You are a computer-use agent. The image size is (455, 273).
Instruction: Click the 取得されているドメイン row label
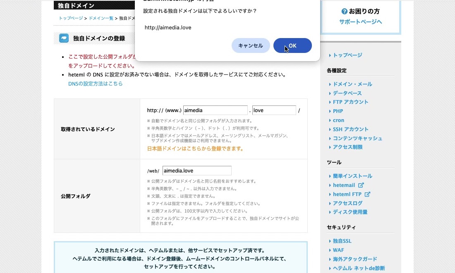pyautogui.click(x=88, y=129)
